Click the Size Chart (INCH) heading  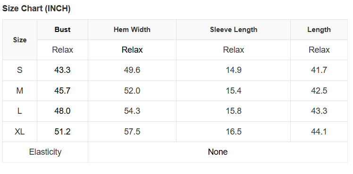click(x=36, y=8)
